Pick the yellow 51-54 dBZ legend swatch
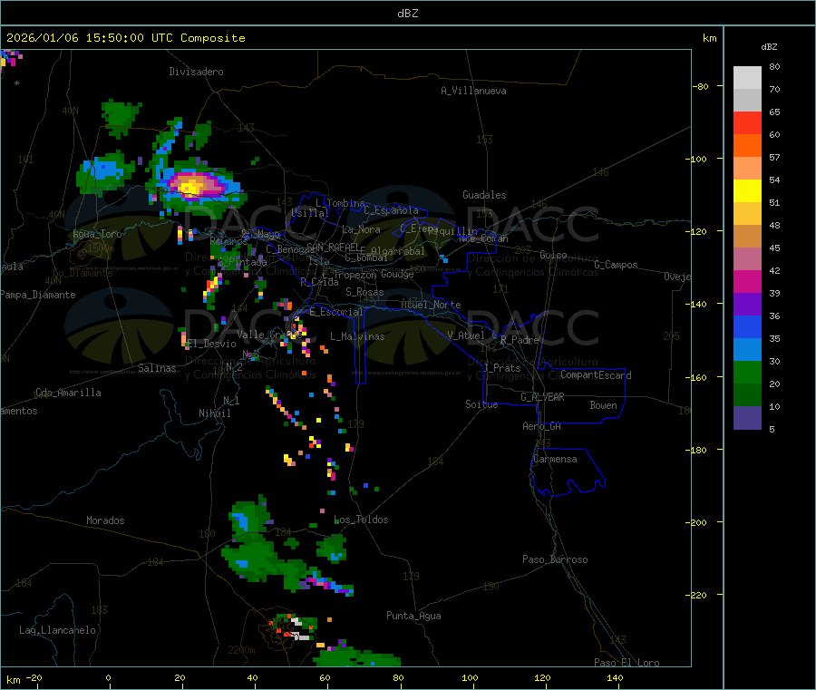Viewport: 816px width, 690px height. pos(747,191)
